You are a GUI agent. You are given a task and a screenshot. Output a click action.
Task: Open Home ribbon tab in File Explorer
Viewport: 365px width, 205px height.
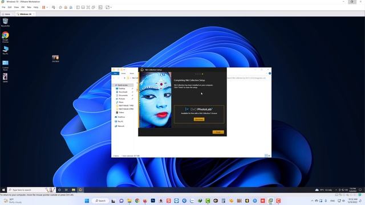coord(123,73)
